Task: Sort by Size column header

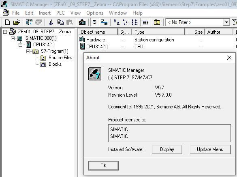Action: pyautogui.click(x=195, y=32)
